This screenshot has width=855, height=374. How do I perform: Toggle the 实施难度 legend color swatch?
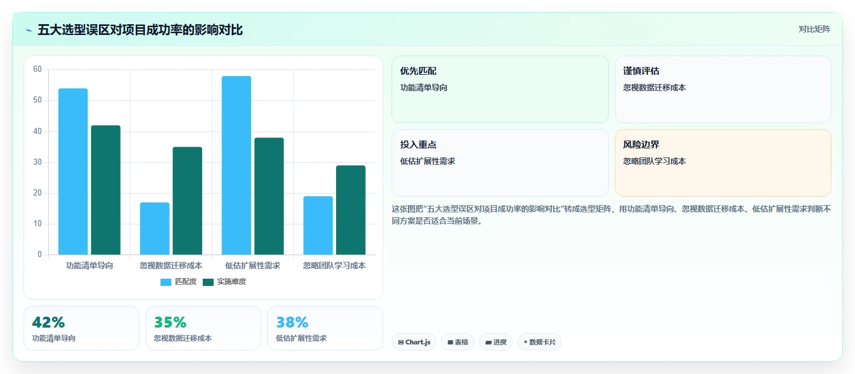208,282
